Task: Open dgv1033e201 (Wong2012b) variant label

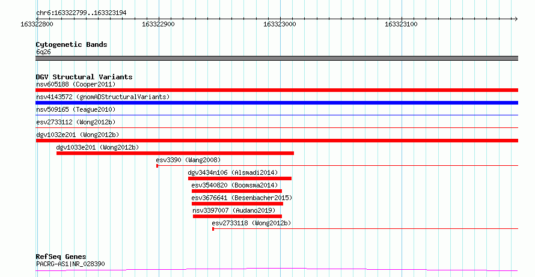Action: pos(97,147)
